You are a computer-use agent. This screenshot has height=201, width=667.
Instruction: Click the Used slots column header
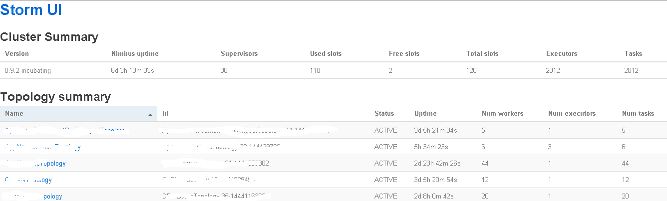(x=326, y=53)
